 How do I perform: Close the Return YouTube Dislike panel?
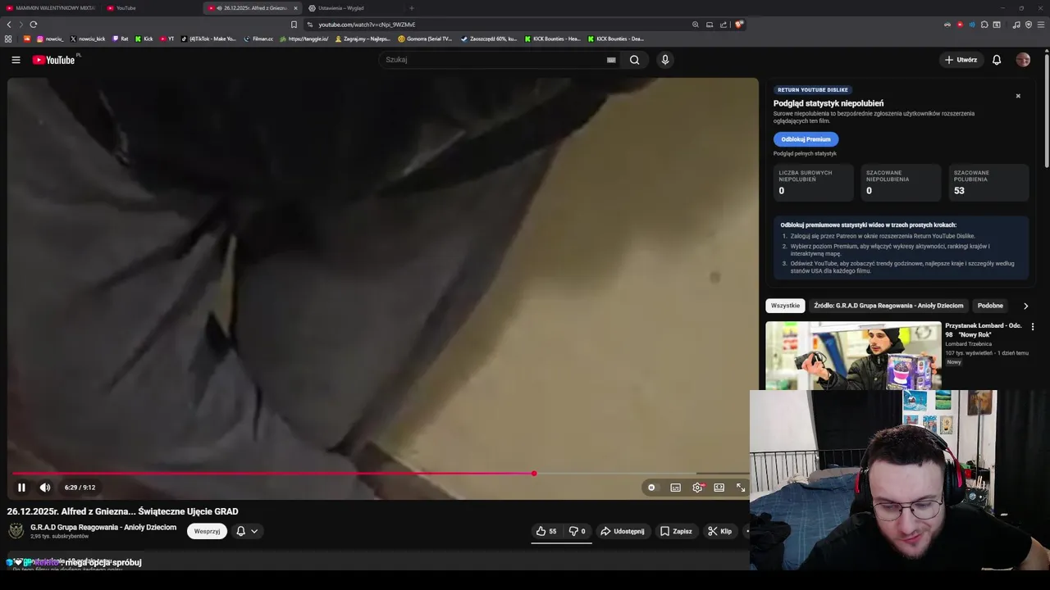tap(1018, 96)
